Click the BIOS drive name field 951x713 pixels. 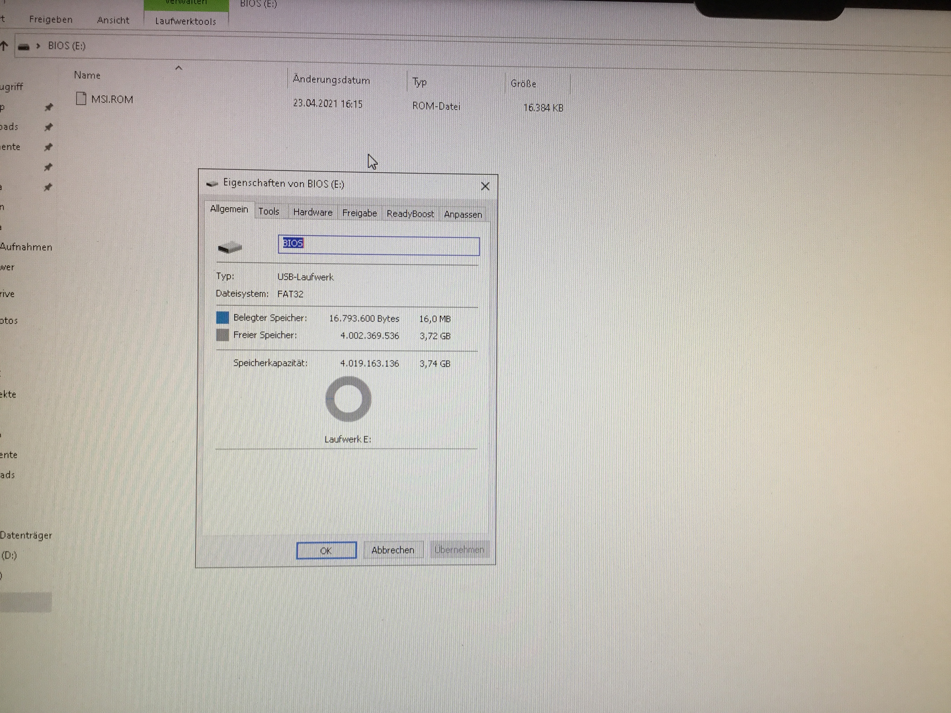pos(378,246)
